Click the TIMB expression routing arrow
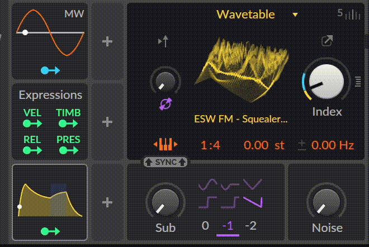Viewport: 369px width, 247px height. [x=68, y=123]
